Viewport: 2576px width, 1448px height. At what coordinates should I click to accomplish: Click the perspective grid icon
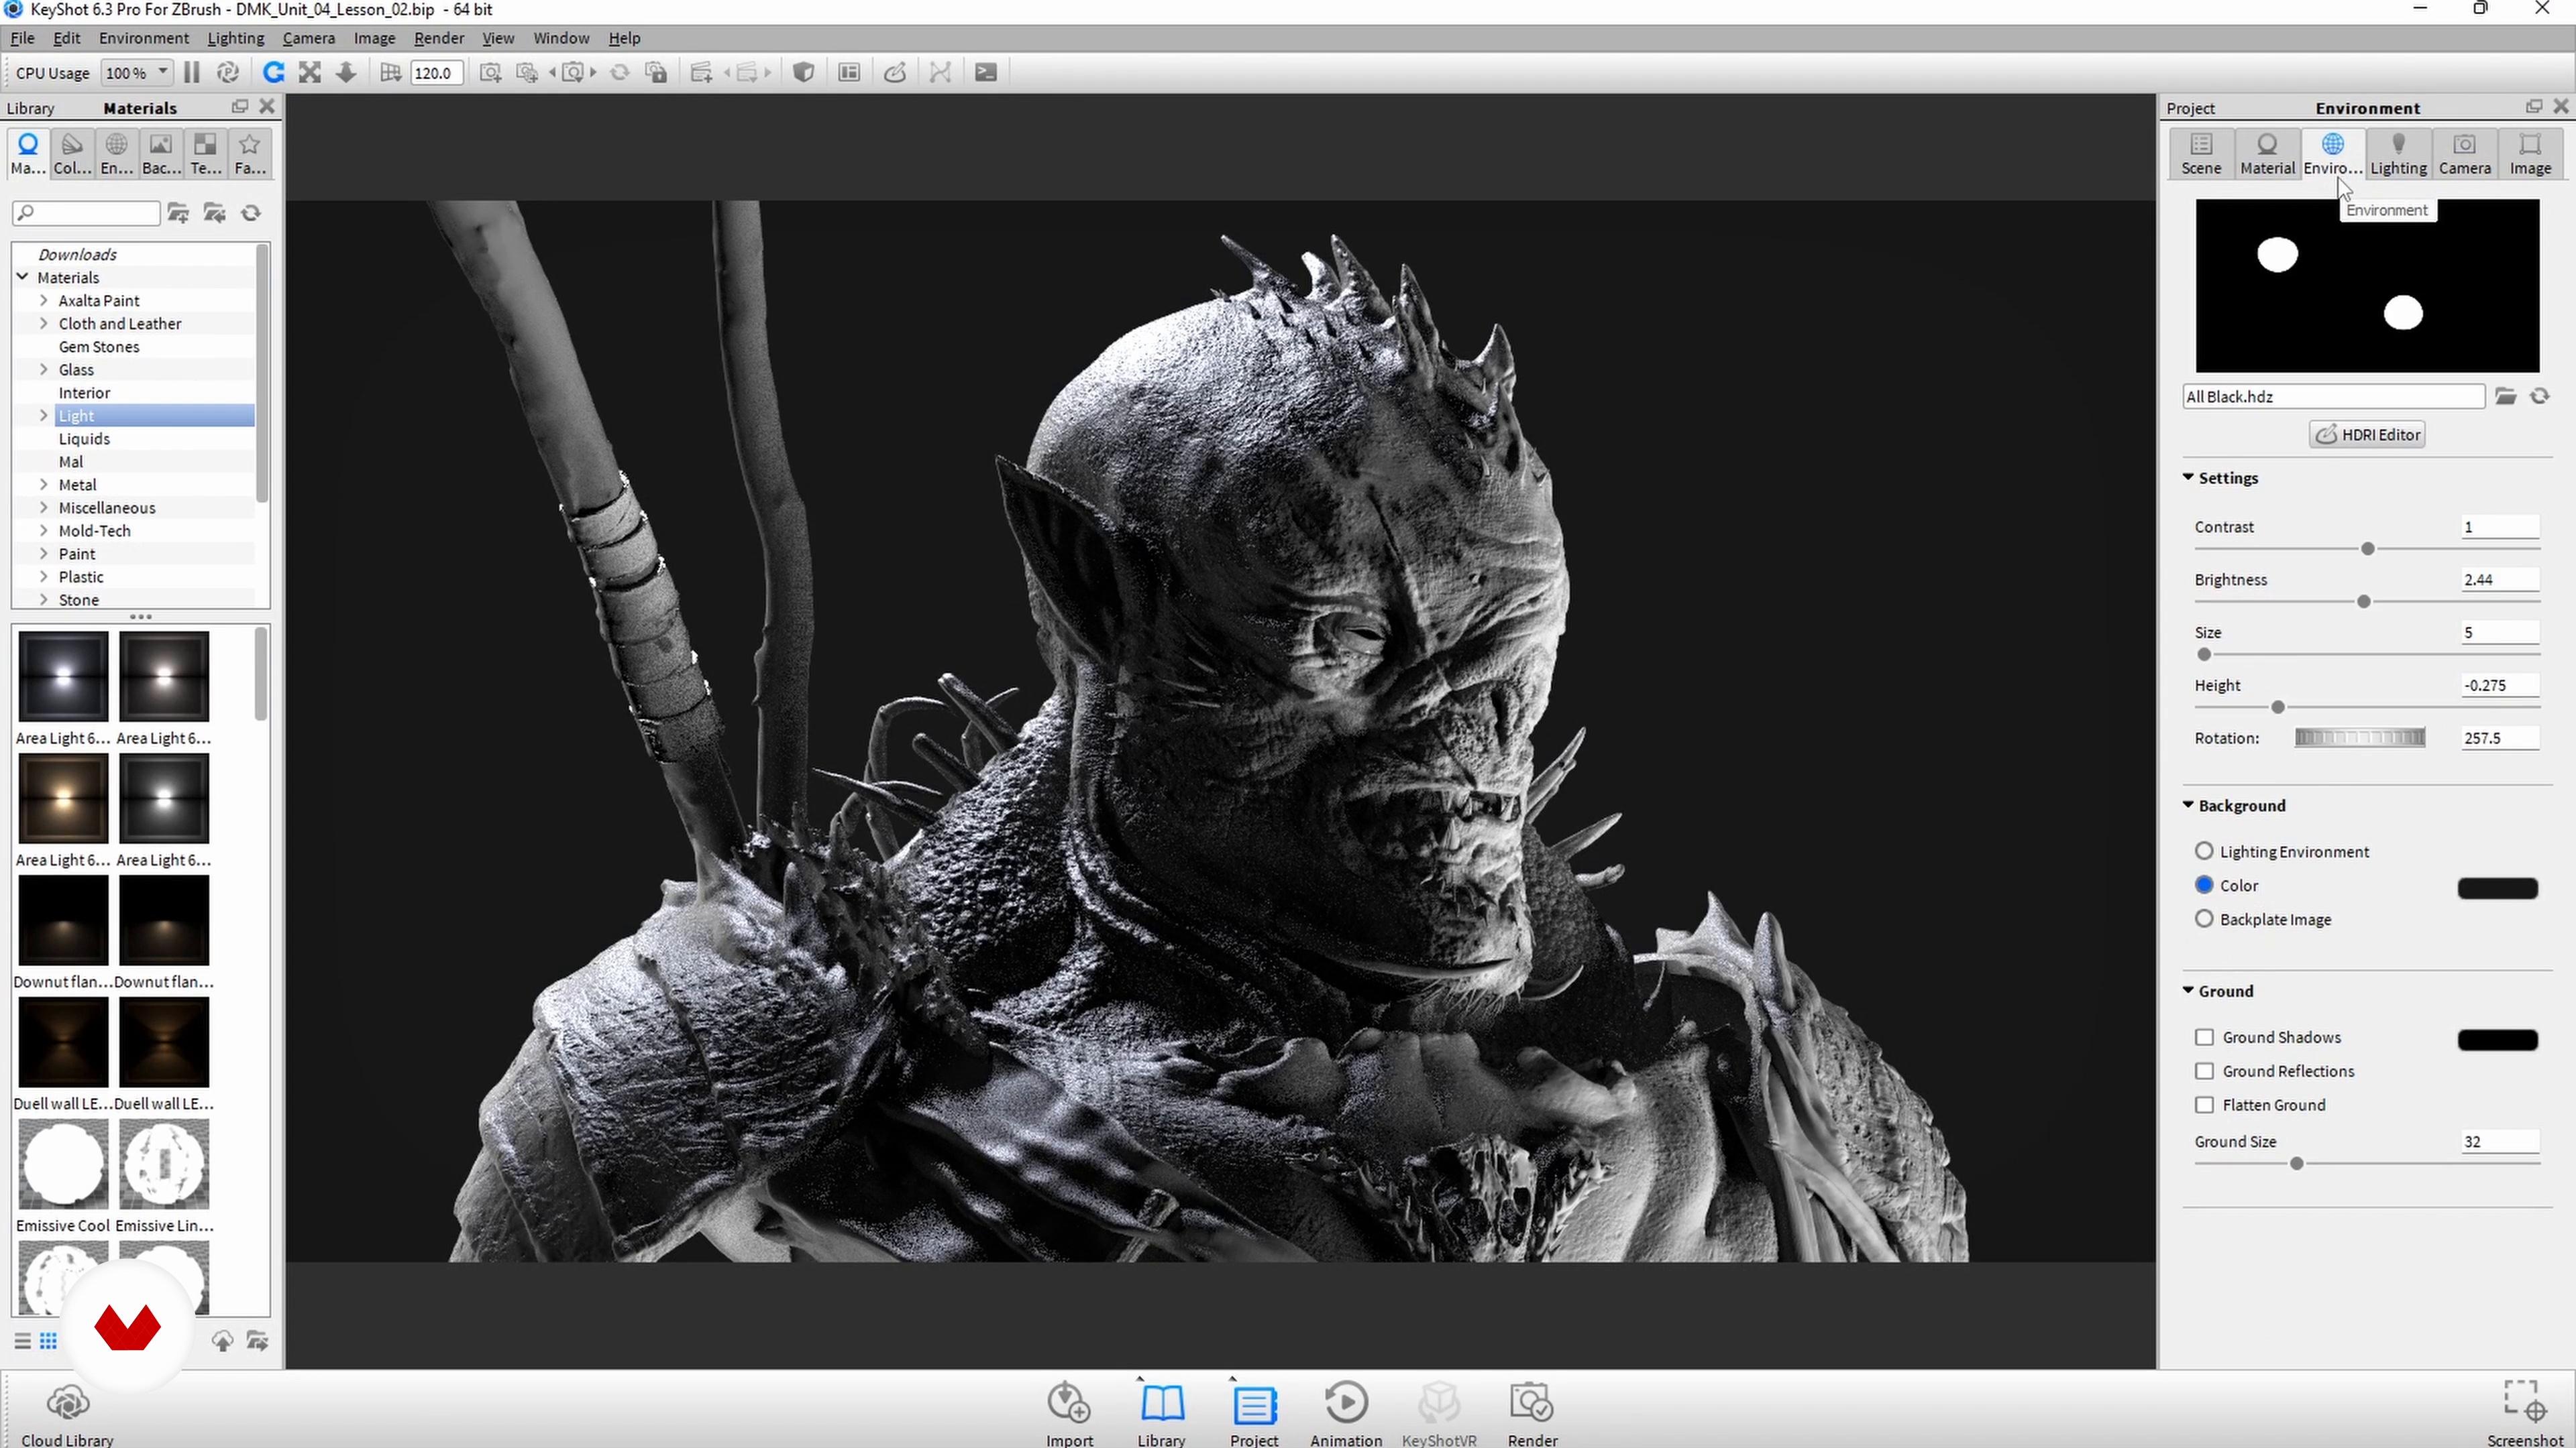point(390,72)
